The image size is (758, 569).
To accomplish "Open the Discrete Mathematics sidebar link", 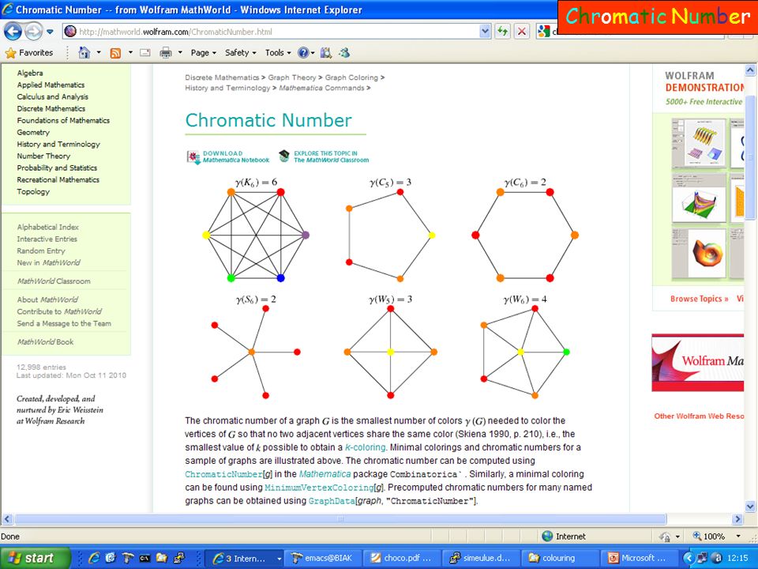I will pyautogui.click(x=51, y=108).
